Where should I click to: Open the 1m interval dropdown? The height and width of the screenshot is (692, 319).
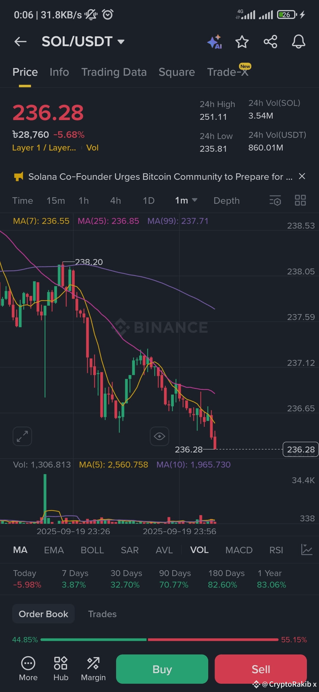186,201
